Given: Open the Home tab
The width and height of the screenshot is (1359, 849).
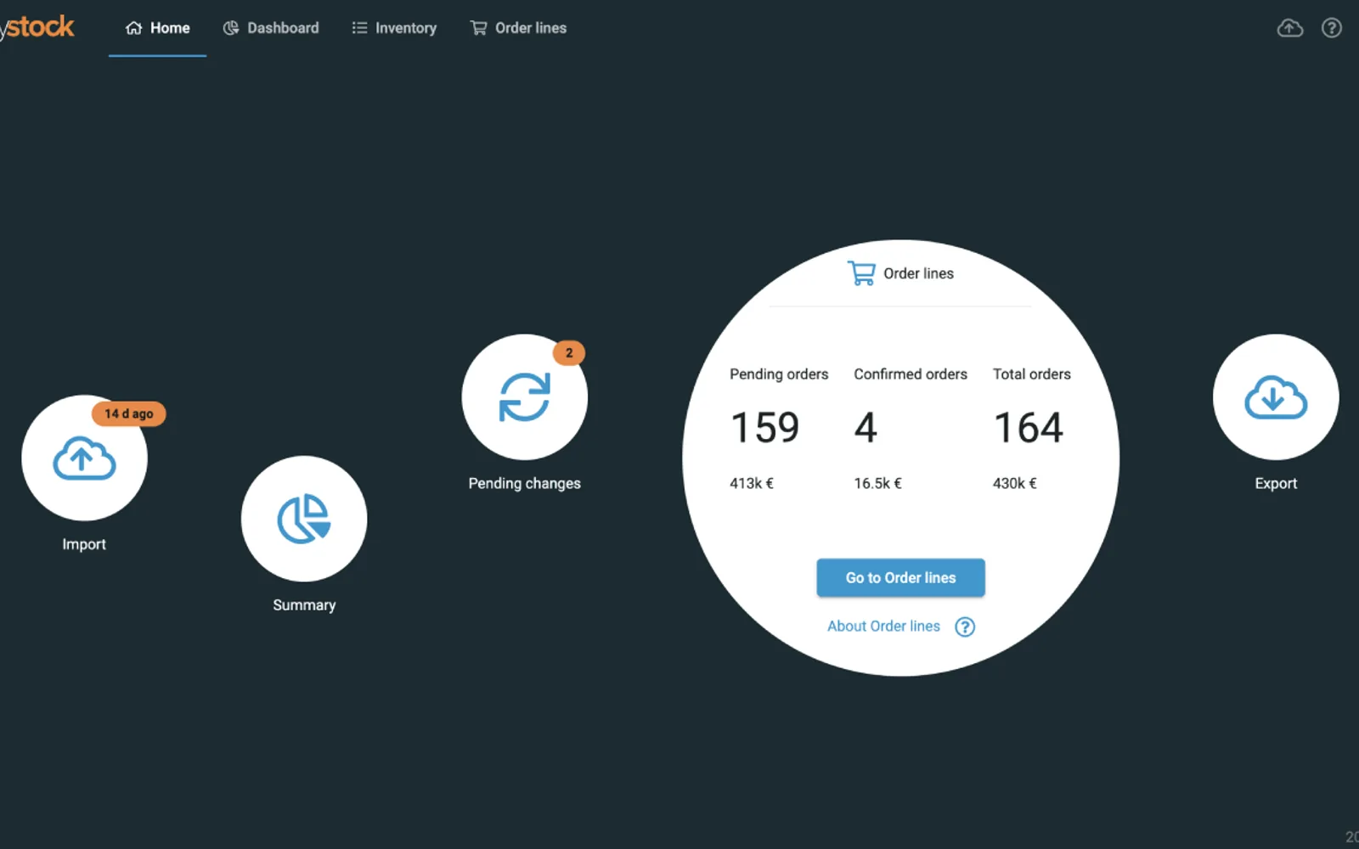Looking at the screenshot, I should 157,28.
